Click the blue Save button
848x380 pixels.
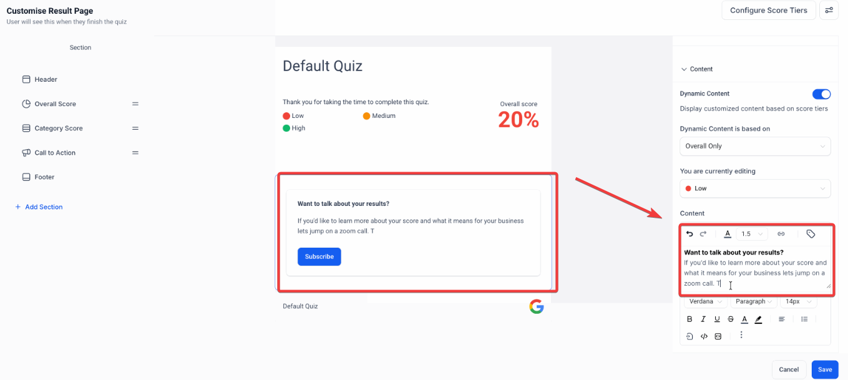(824, 369)
